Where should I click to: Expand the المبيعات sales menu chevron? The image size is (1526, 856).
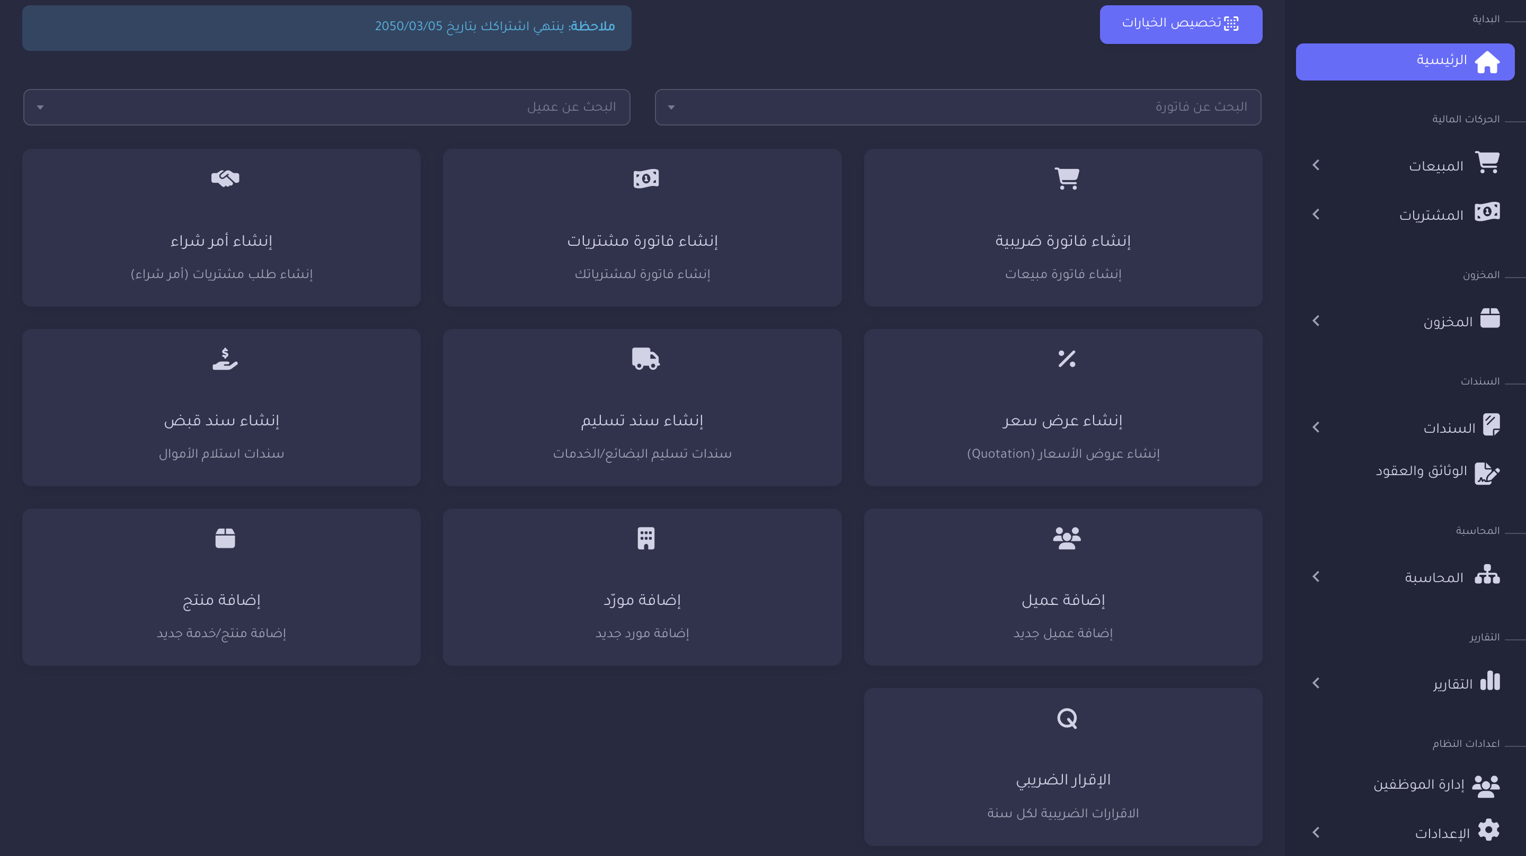tap(1316, 165)
